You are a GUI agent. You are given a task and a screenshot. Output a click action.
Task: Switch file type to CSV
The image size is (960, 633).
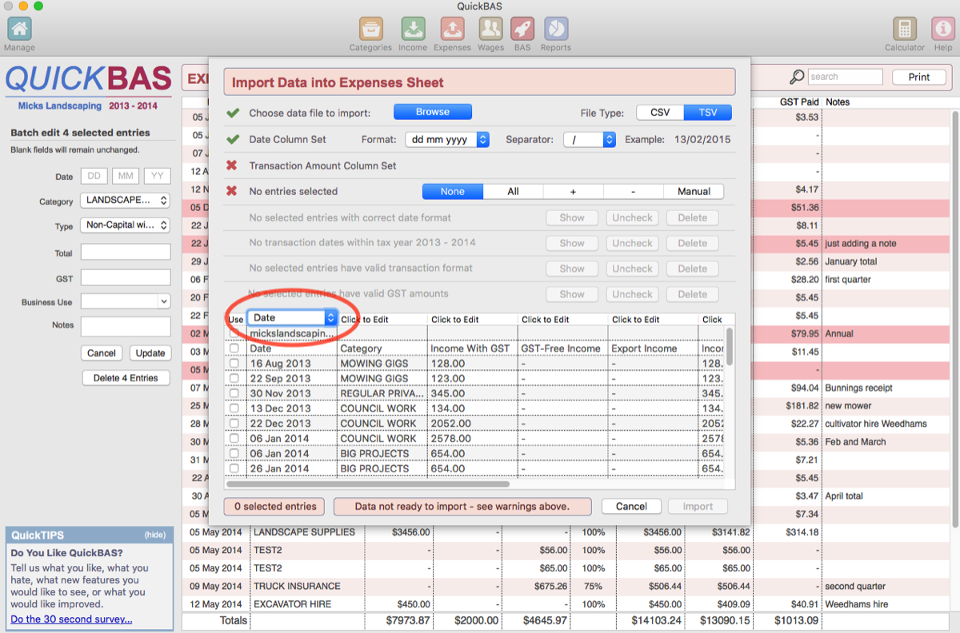pyautogui.click(x=660, y=112)
